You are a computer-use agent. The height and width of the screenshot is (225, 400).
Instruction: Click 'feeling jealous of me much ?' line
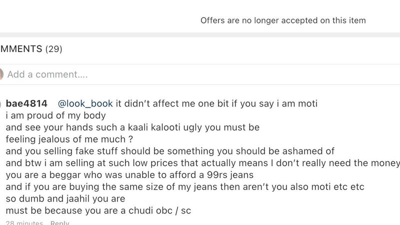69,139
